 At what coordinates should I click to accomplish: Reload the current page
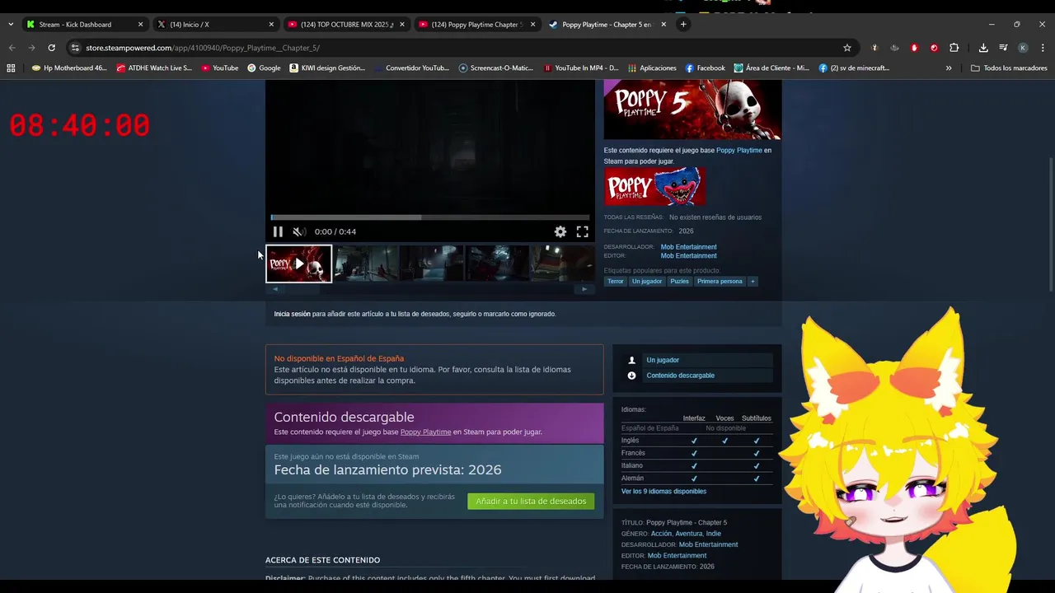[x=51, y=48]
